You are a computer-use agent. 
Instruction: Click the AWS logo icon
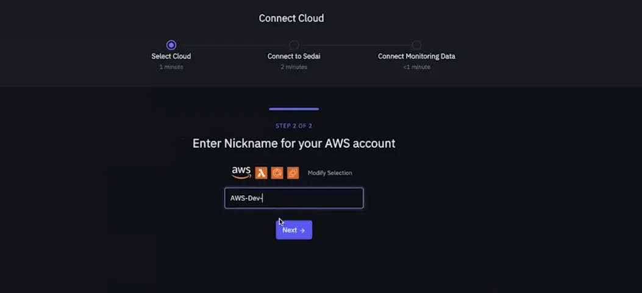[x=241, y=173]
